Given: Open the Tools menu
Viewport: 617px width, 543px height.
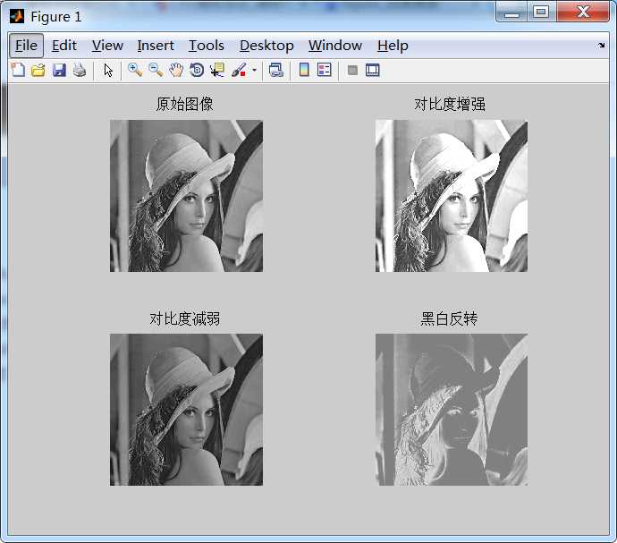Looking at the screenshot, I should point(207,46).
